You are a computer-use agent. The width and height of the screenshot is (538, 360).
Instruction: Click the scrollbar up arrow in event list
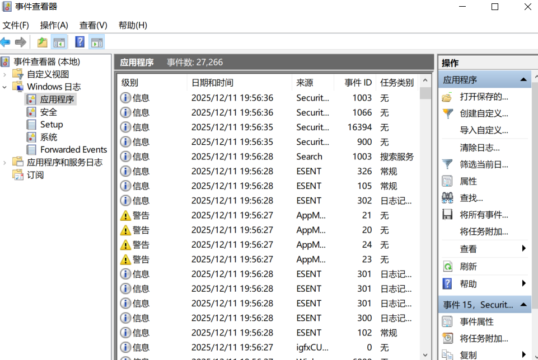(425, 80)
